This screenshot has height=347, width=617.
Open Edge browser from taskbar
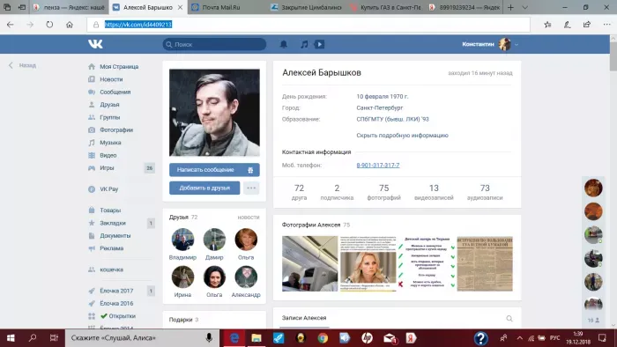[234, 338]
